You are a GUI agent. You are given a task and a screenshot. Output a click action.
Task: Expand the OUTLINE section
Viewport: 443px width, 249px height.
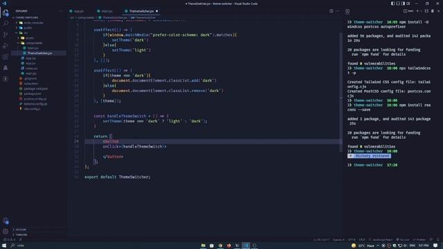(21, 230)
